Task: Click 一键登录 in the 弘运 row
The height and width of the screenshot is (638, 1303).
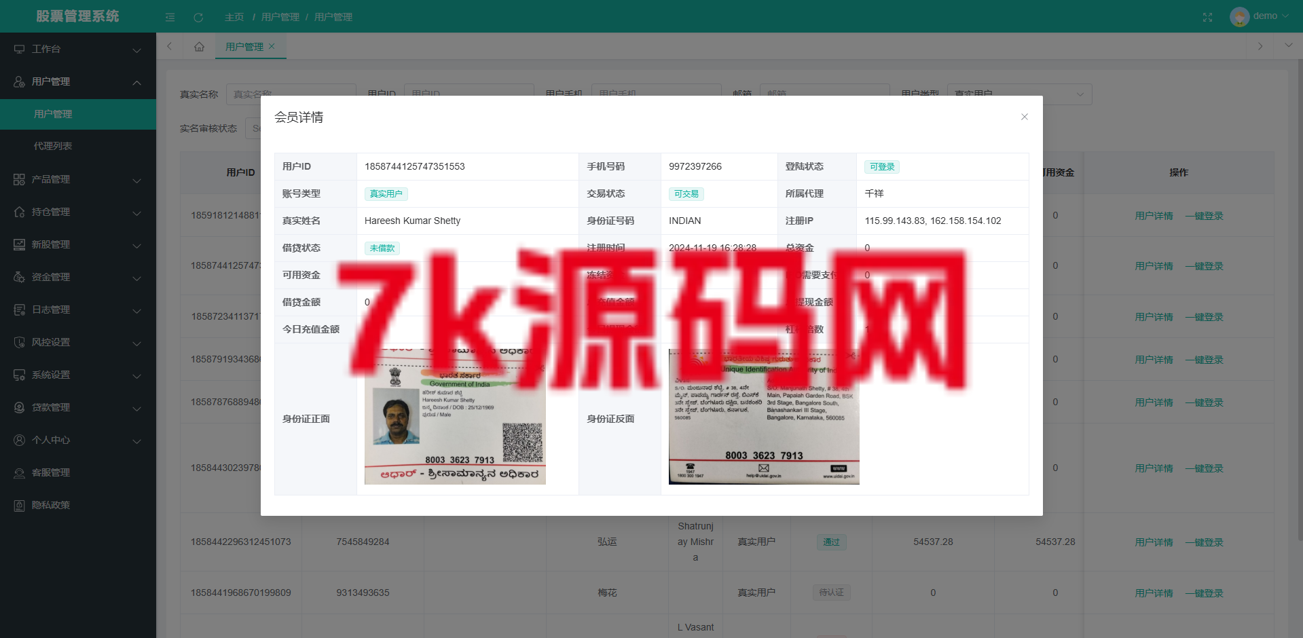Action: tap(1204, 542)
